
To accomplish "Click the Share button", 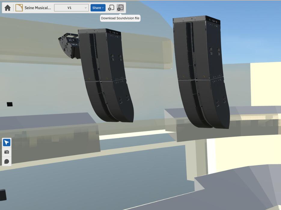I will (98, 8).
